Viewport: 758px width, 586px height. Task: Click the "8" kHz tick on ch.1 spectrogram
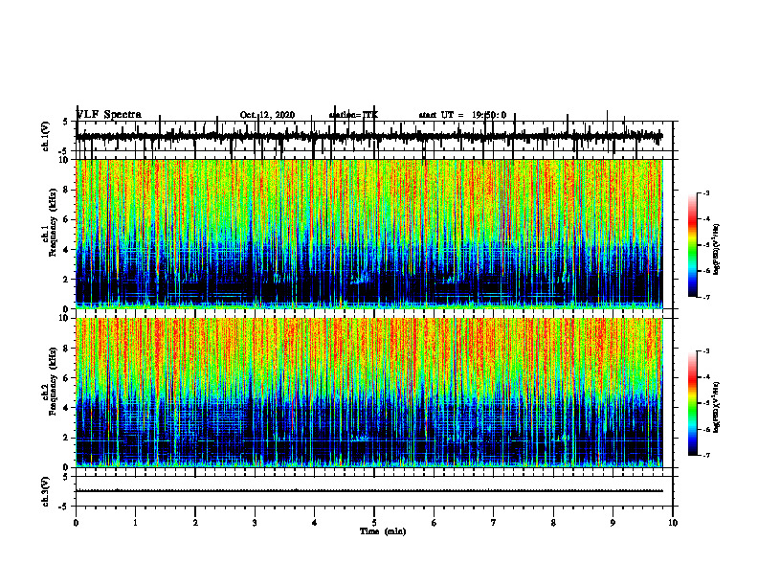point(67,190)
